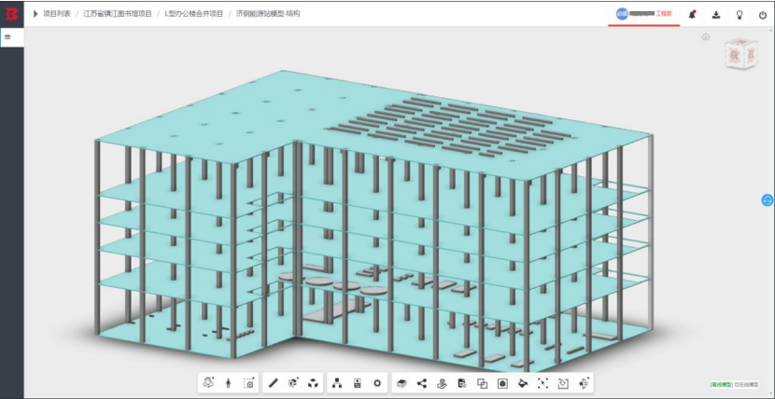The image size is (775, 399).
Task: Select the paint bucket color tool
Action: tap(523, 383)
